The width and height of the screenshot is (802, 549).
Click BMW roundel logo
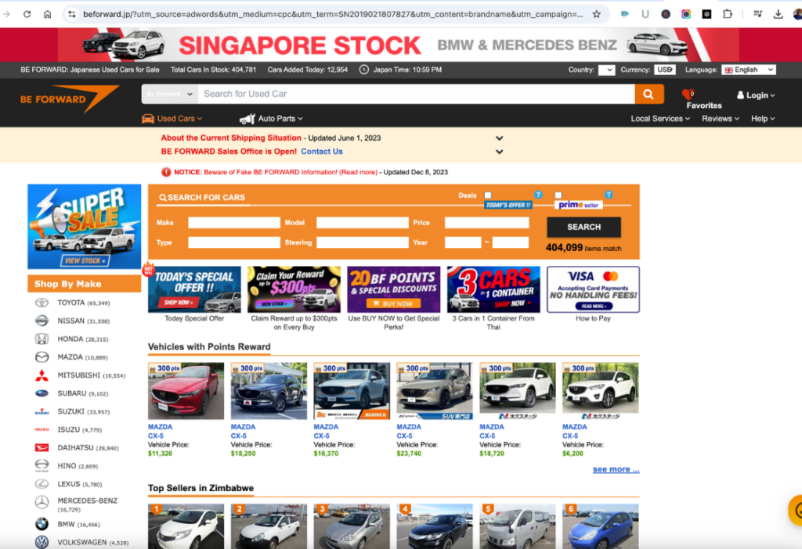42,524
